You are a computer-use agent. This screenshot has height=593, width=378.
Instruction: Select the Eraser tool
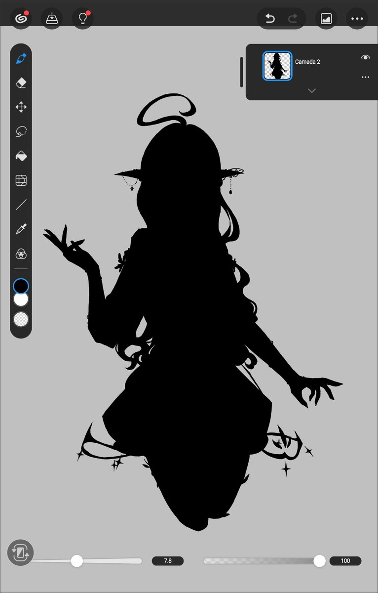pos(21,83)
